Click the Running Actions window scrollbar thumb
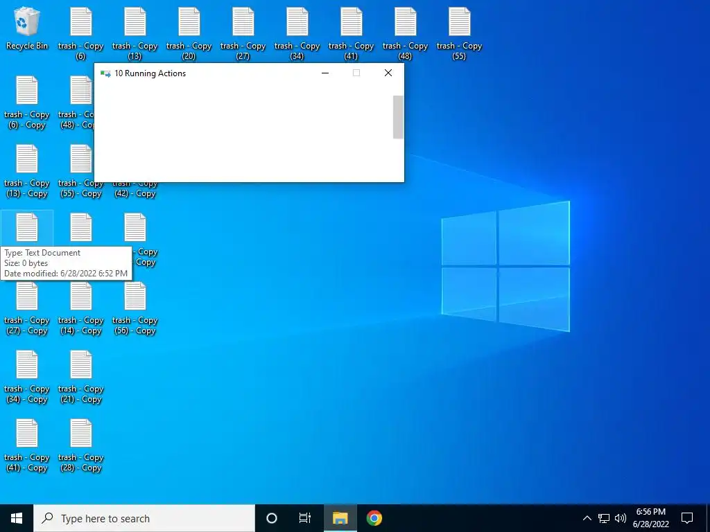The image size is (710, 532). point(398,116)
